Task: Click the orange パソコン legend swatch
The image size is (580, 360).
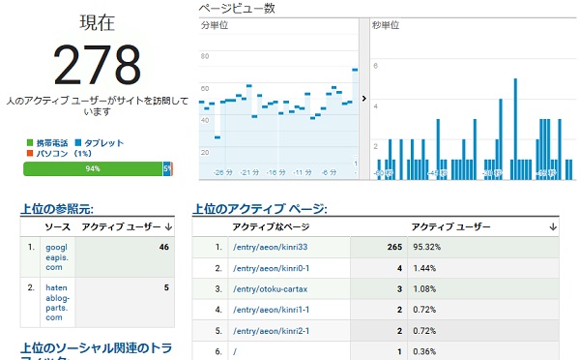Action: (x=30, y=153)
